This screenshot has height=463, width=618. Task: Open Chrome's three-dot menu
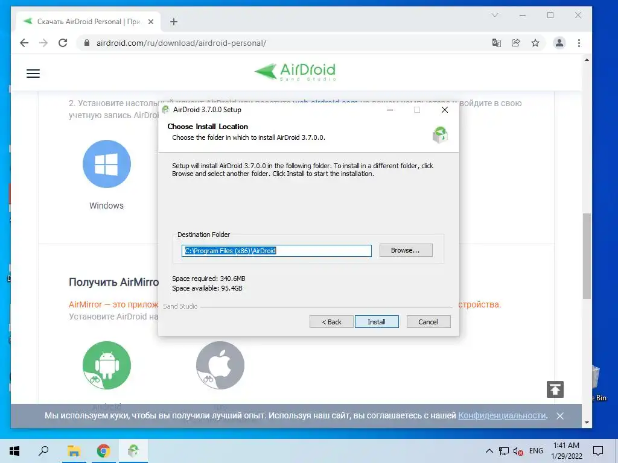pyautogui.click(x=579, y=43)
